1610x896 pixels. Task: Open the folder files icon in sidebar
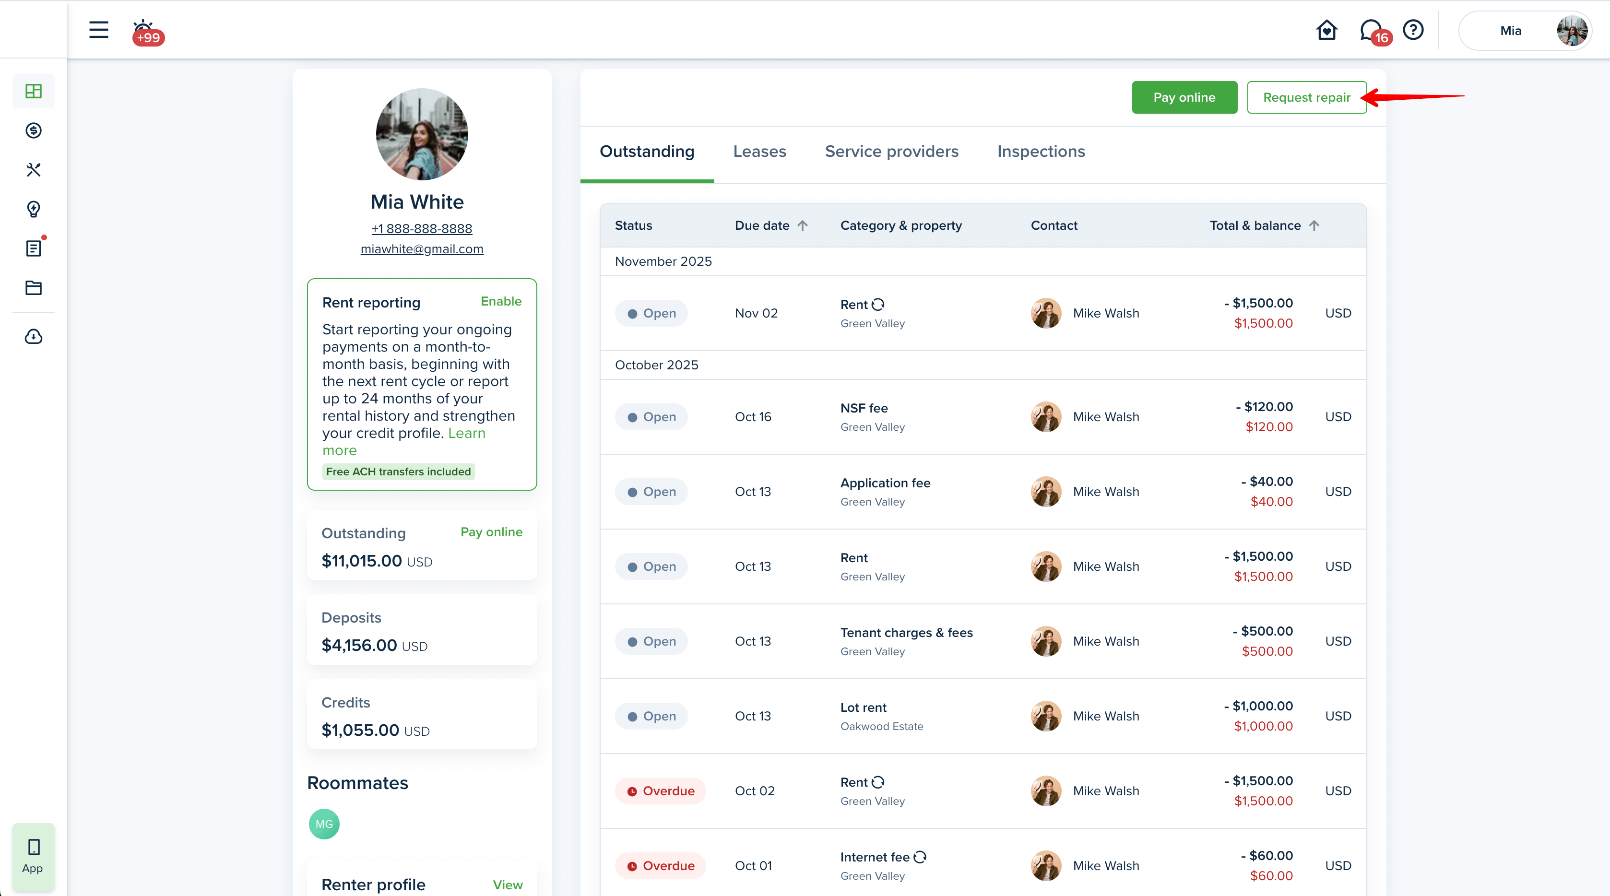[34, 287]
